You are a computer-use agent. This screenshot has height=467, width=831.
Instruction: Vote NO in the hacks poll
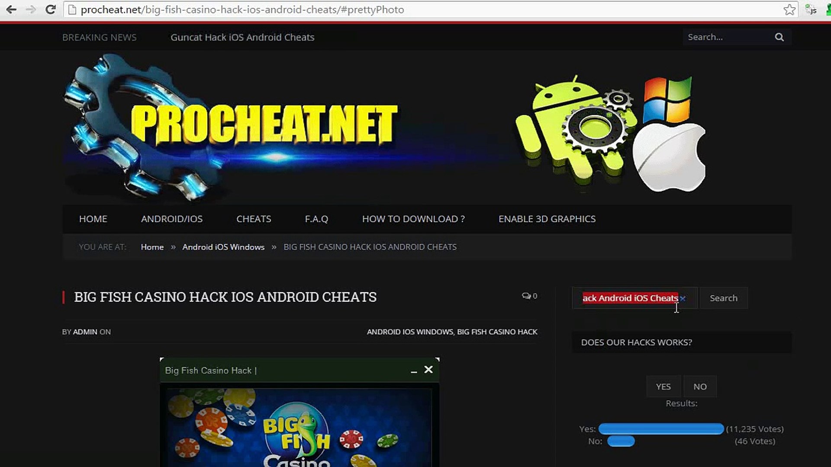[700, 387]
